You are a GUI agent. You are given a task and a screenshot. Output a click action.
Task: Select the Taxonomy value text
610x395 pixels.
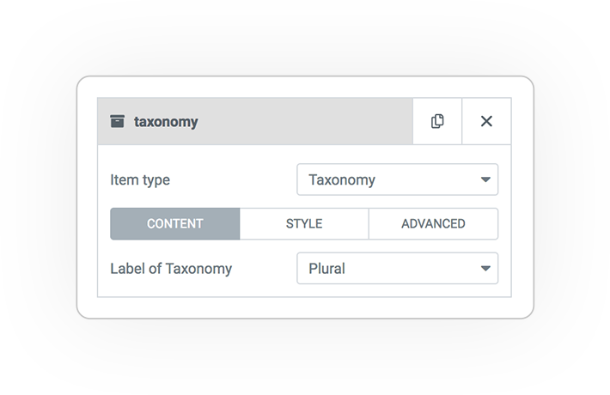pyautogui.click(x=342, y=180)
